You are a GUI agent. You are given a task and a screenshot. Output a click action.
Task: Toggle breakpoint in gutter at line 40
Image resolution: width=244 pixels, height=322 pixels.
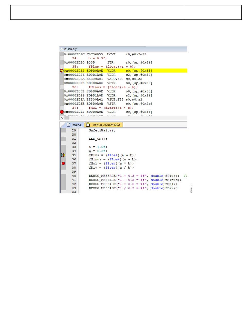pos(63,176)
